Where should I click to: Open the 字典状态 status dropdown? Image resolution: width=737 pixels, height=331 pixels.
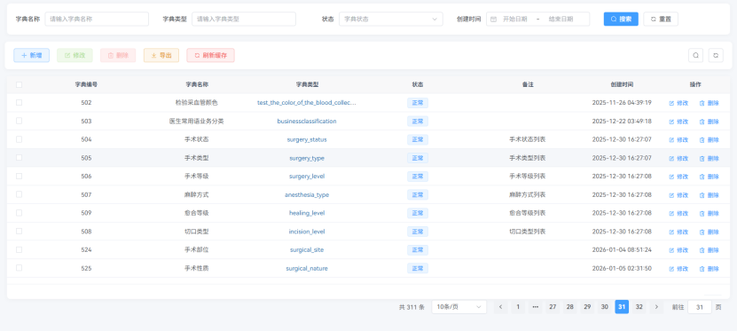[x=390, y=20]
